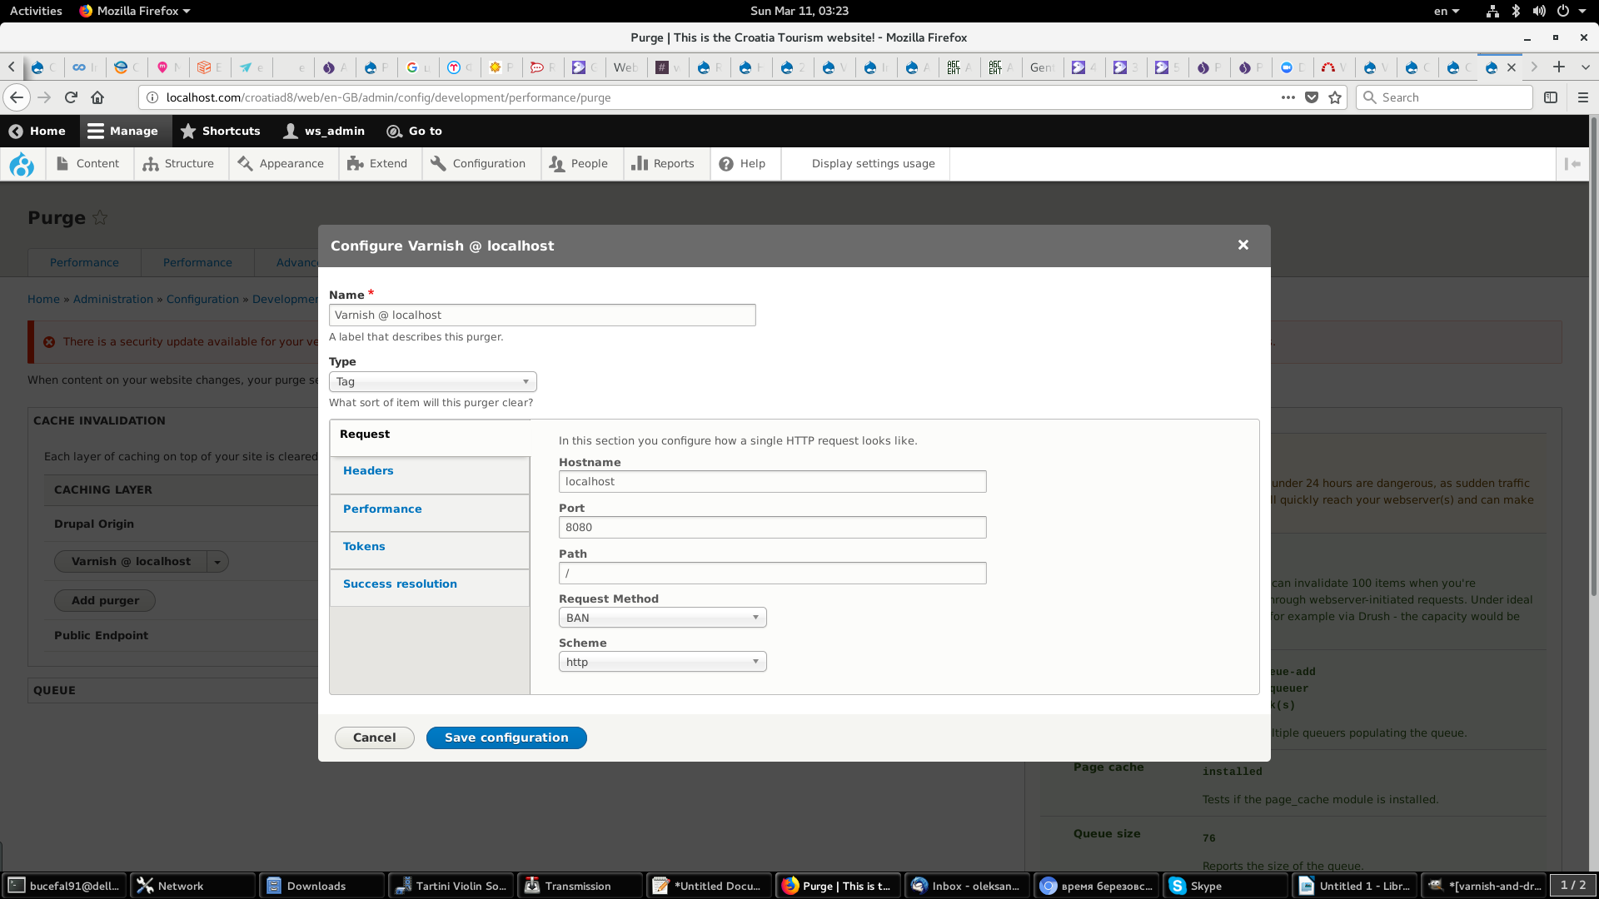Screen dimensions: 1599x899
Task: Show site information icon in address bar
Action: click(152, 97)
